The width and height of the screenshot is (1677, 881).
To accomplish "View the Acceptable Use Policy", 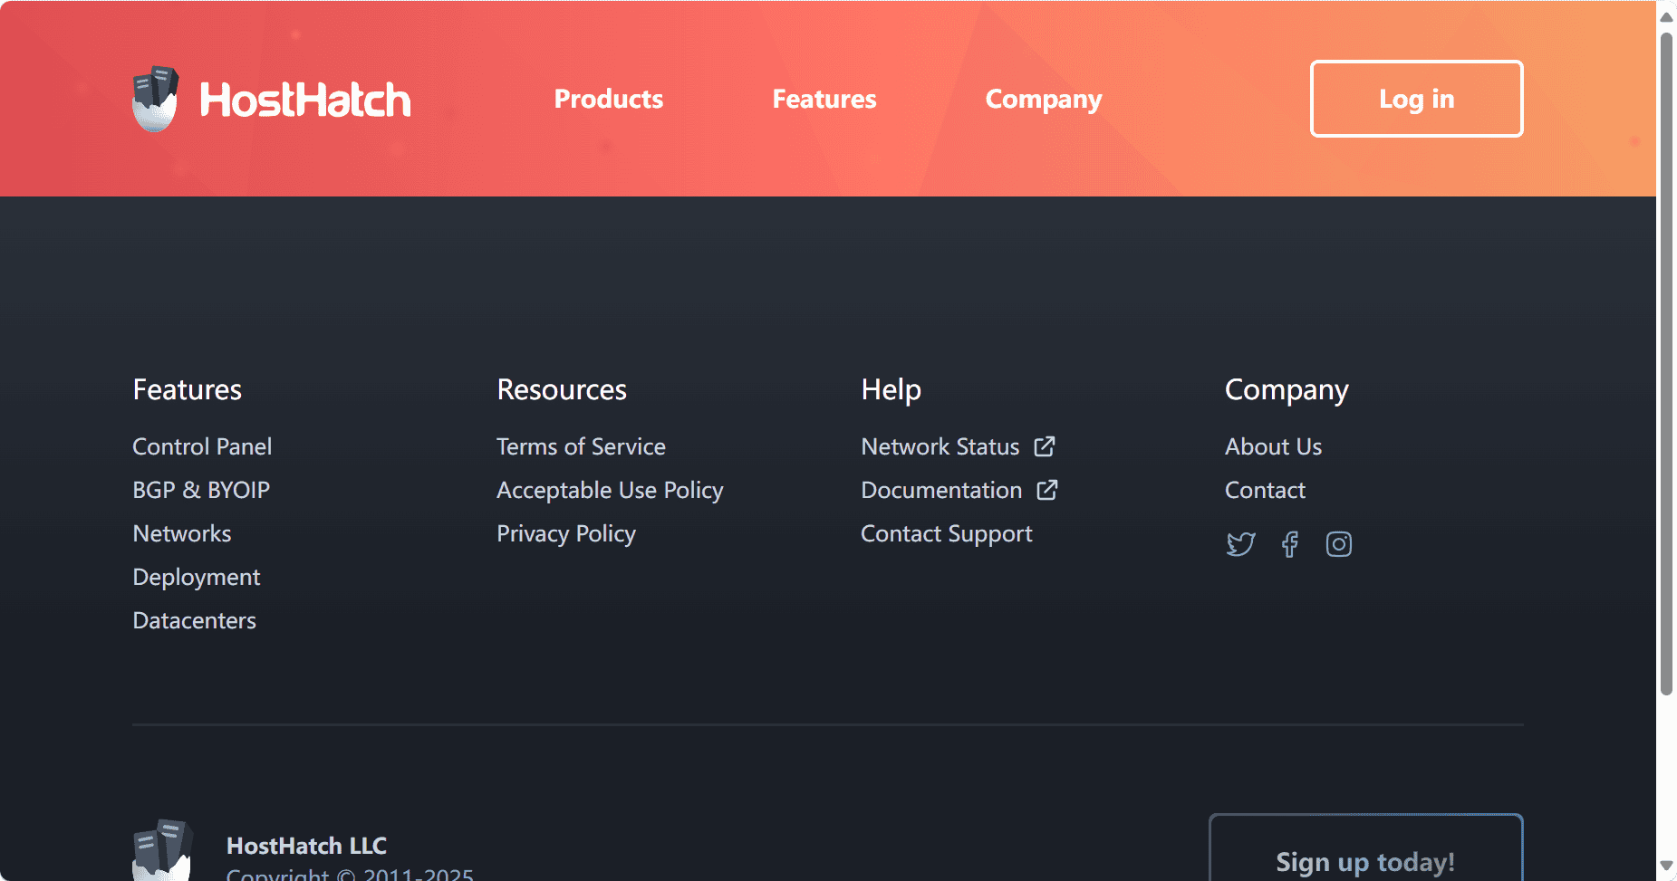I will click(x=610, y=490).
